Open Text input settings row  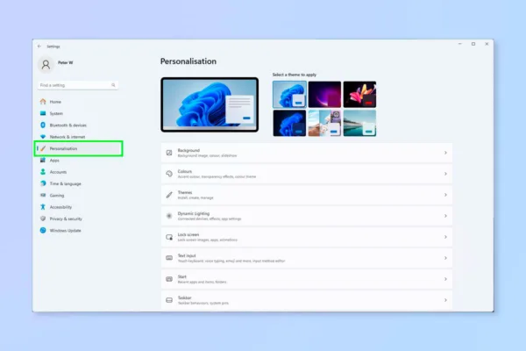307,258
